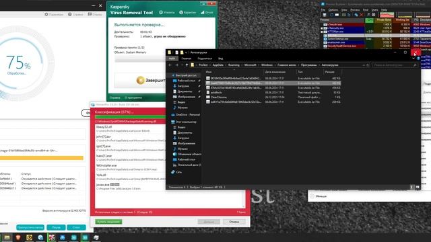Image resolution: width=431 pixels, height=242 pixels.
Task: Click the red CPU usage mini graph
Action: click(x=387, y=15)
